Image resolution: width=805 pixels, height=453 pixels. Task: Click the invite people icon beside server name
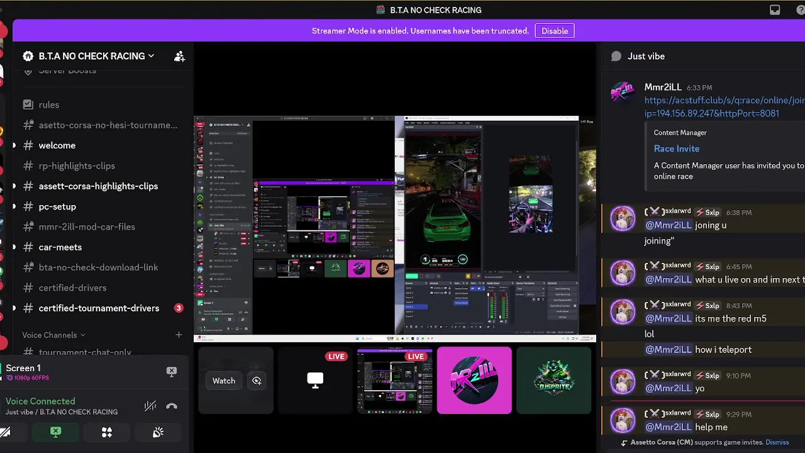(179, 56)
